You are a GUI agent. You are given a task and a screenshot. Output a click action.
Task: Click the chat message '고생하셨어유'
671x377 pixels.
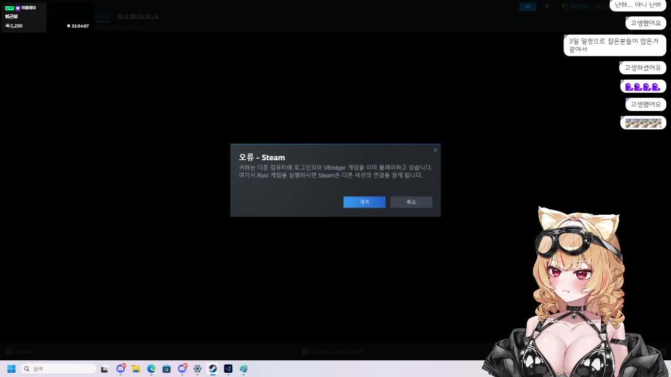pyautogui.click(x=643, y=68)
